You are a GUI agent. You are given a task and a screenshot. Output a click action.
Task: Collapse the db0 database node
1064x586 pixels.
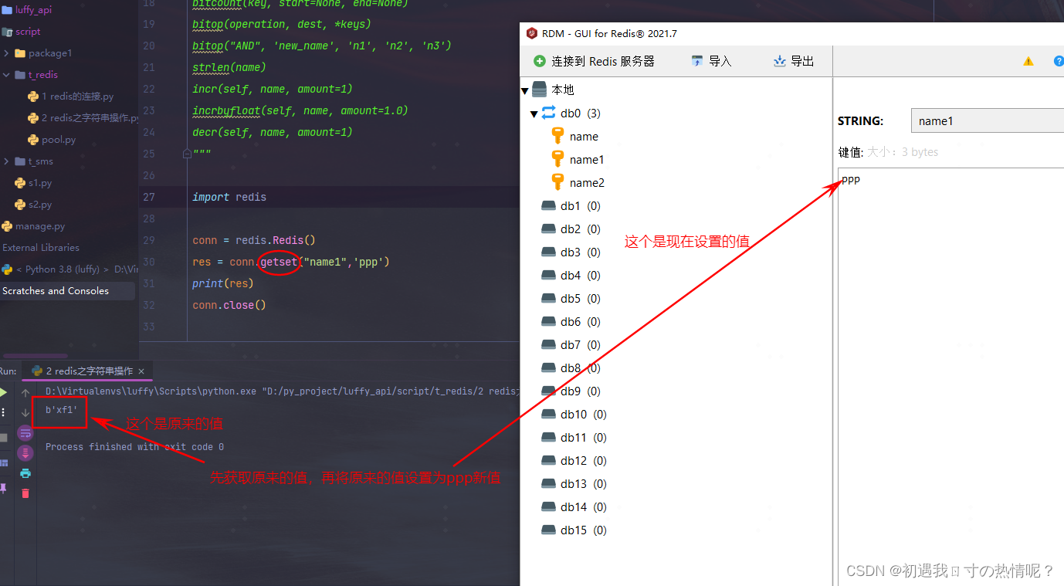(534, 113)
